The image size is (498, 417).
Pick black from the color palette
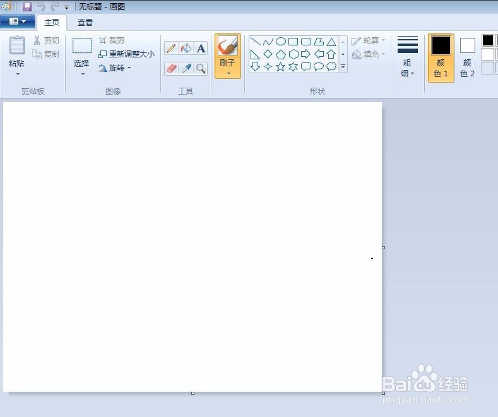click(487, 40)
